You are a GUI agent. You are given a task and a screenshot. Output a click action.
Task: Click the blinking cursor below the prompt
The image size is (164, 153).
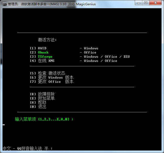4,125
